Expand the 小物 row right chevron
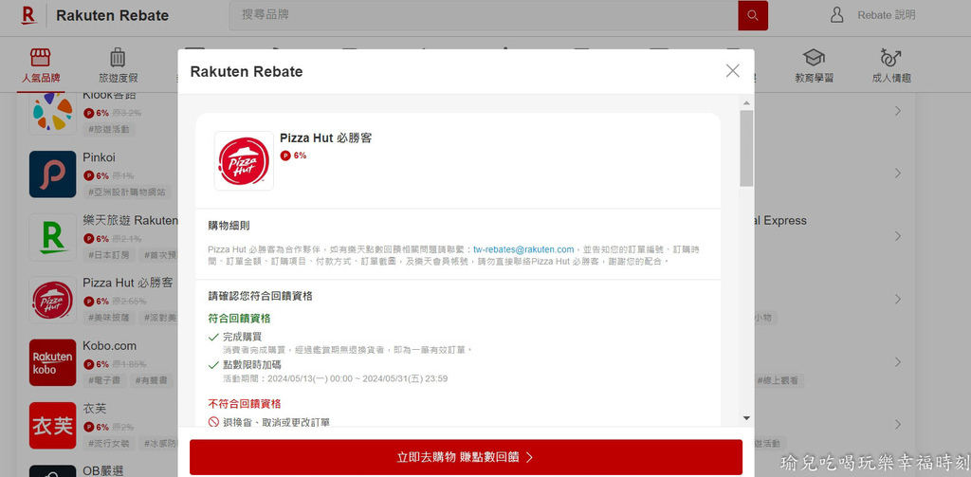The width and height of the screenshot is (971, 477). (x=898, y=300)
